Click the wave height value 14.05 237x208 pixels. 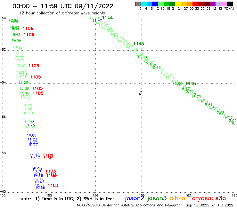[28, 109]
